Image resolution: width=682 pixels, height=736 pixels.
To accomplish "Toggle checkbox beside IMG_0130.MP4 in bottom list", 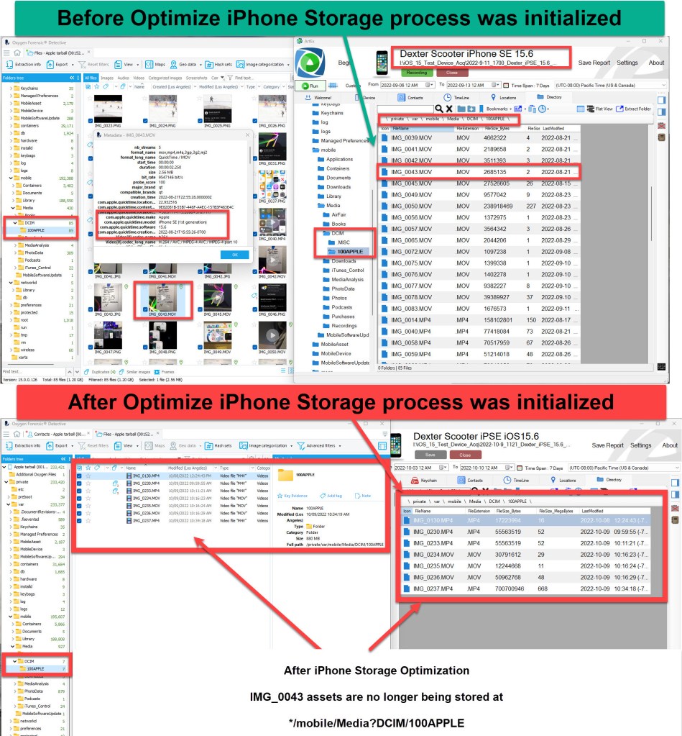I will coord(79,476).
